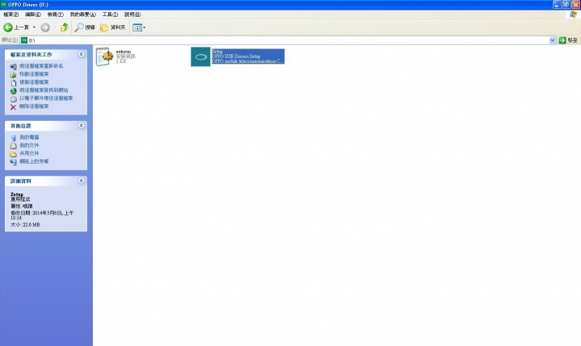Click the publish file to web globe icon
The height and width of the screenshot is (346, 581).
14,91
